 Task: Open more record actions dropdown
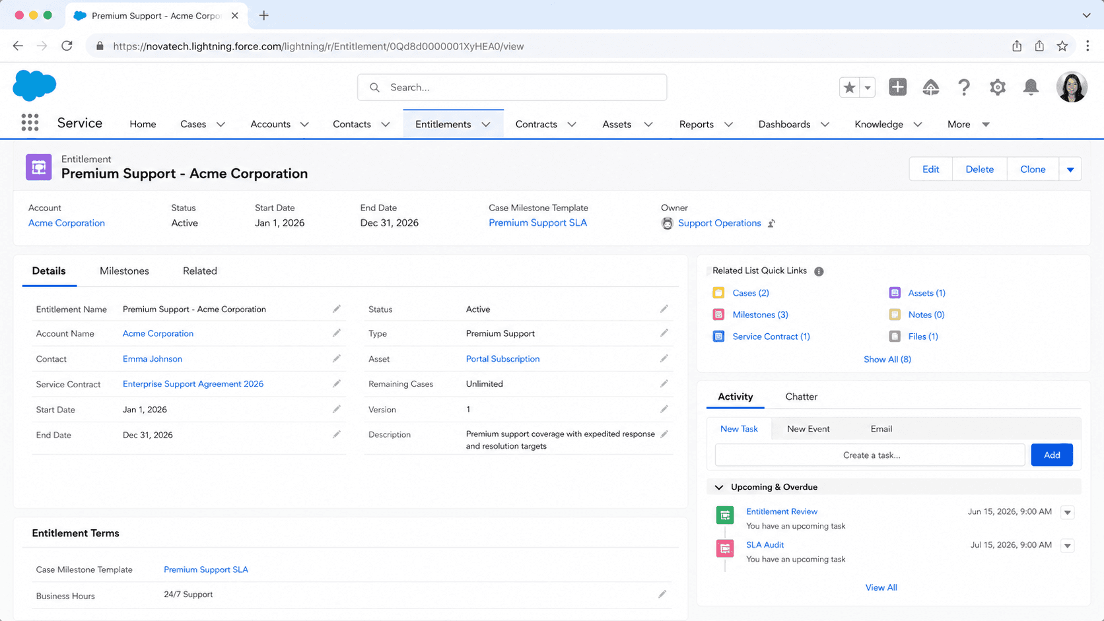[x=1070, y=170]
